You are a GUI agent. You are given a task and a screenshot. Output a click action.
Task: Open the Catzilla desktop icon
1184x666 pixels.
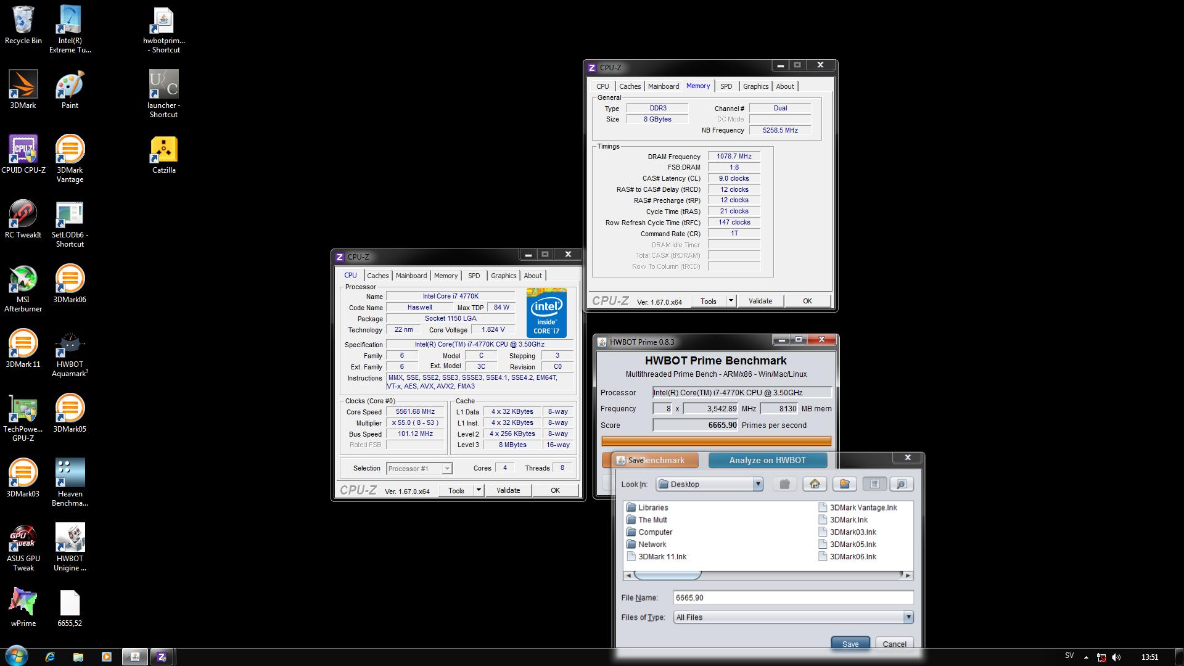[164, 154]
